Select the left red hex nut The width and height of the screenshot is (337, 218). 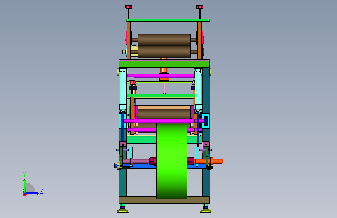click(x=153, y=161)
